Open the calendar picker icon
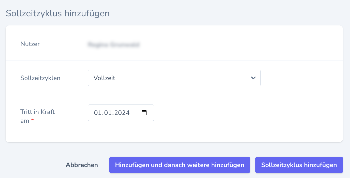The height and width of the screenshot is (178, 350). point(144,113)
